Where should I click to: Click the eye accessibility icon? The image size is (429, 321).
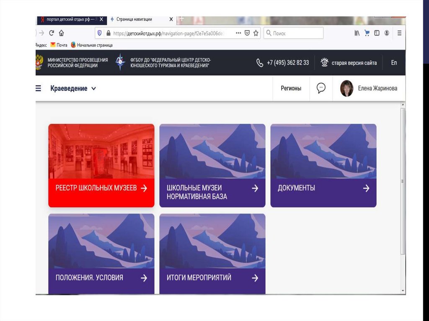(324, 62)
